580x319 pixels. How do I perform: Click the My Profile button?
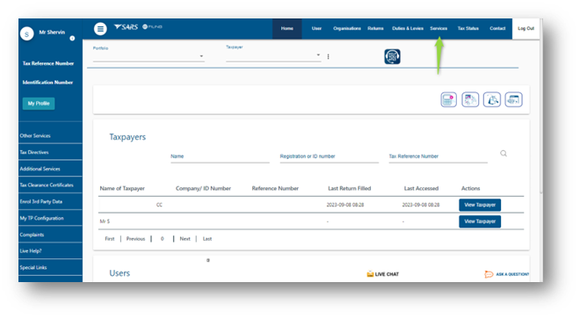[x=39, y=103]
